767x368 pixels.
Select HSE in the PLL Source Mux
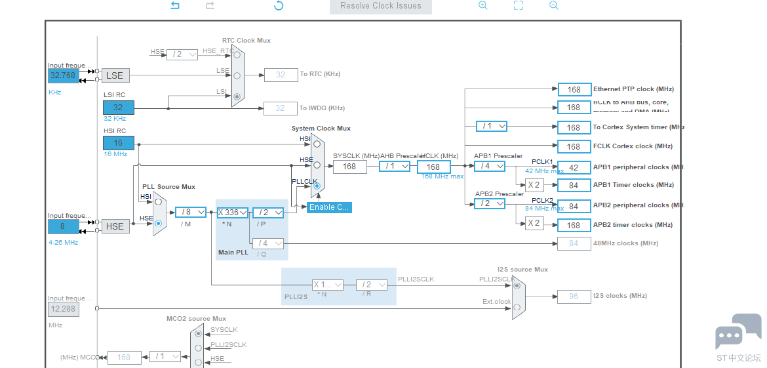[158, 222]
